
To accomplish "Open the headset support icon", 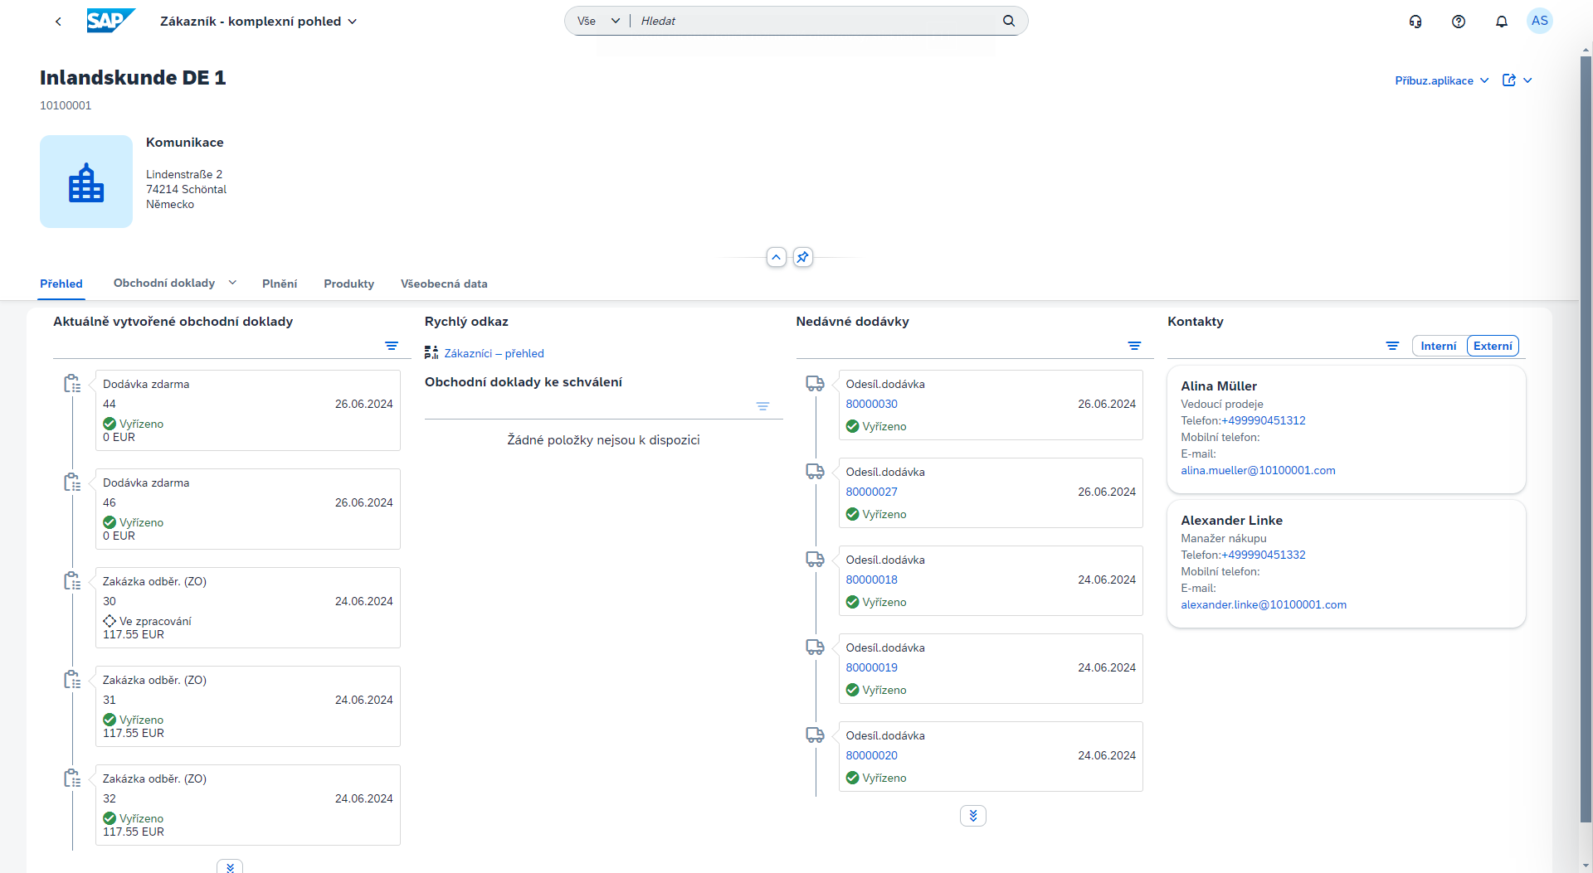I will point(1415,22).
